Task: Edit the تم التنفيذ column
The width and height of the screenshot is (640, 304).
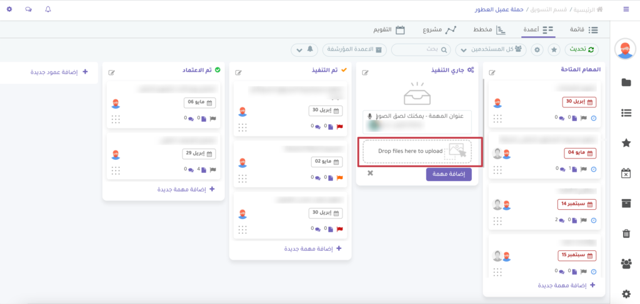Action: click(x=238, y=72)
